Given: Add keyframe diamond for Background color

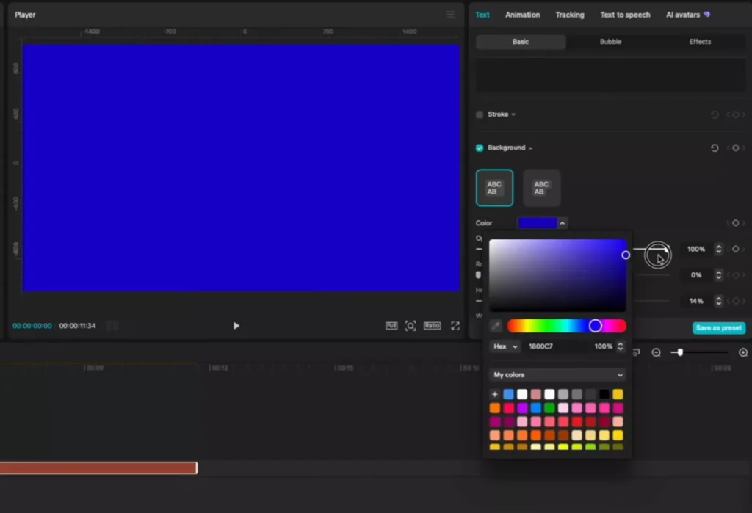Looking at the screenshot, I should [735, 223].
